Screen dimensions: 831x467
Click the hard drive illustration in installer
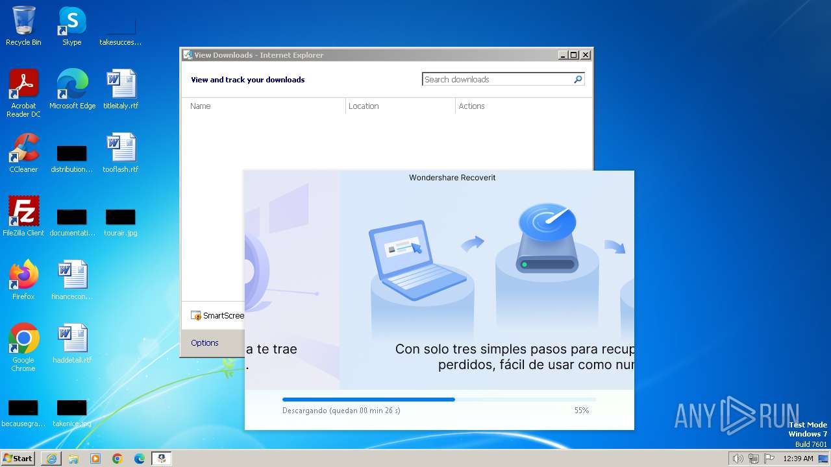click(546, 239)
